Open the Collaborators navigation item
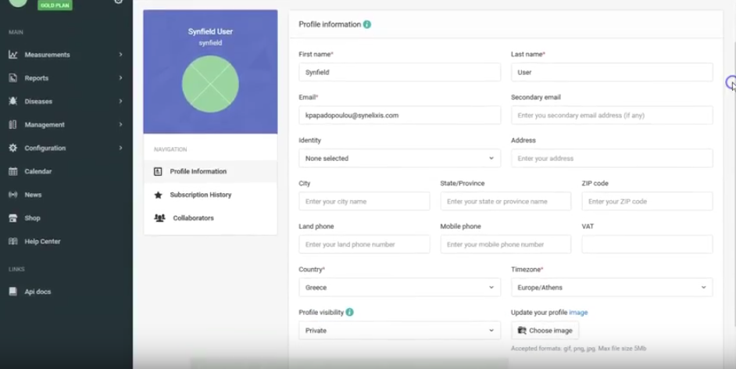 click(193, 218)
